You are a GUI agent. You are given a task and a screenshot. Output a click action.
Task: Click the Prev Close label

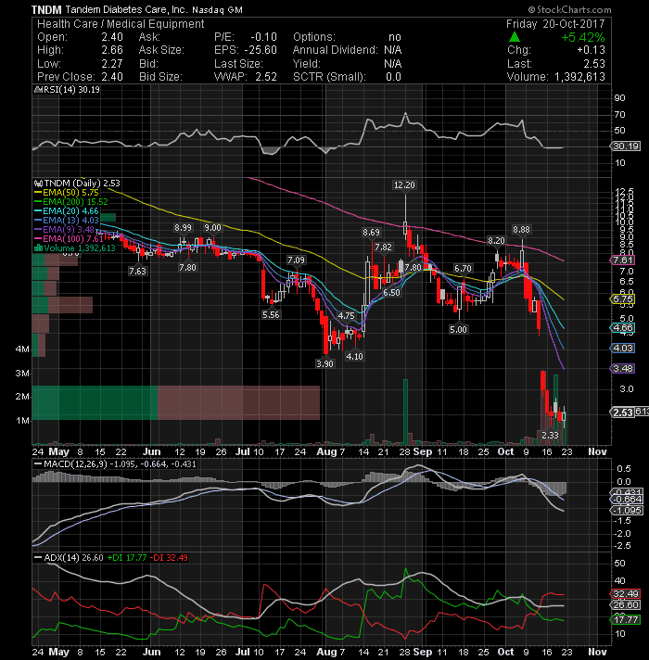point(65,77)
